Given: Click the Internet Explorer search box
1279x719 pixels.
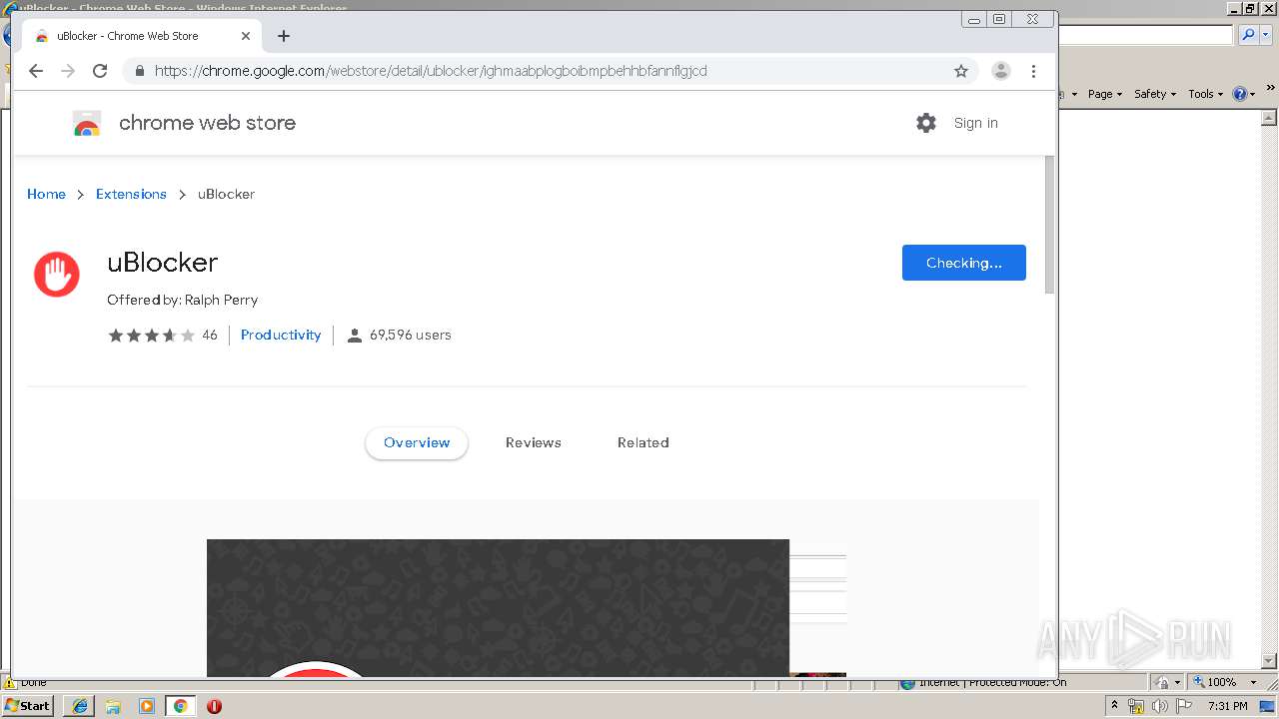Looking at the screenshot, I should coord(1145,35).
